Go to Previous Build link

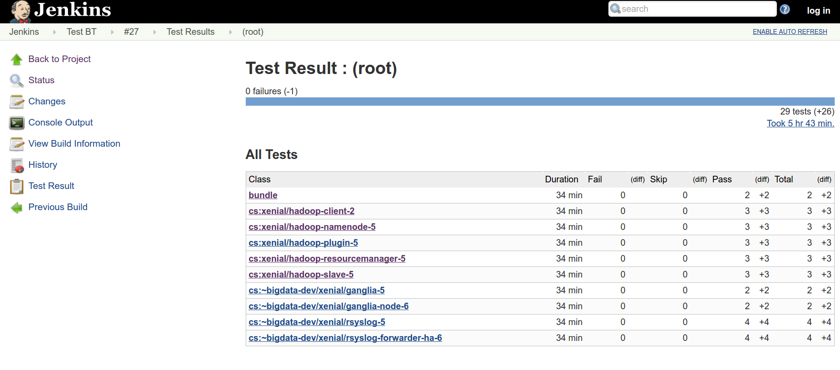[x=58, y=207]
